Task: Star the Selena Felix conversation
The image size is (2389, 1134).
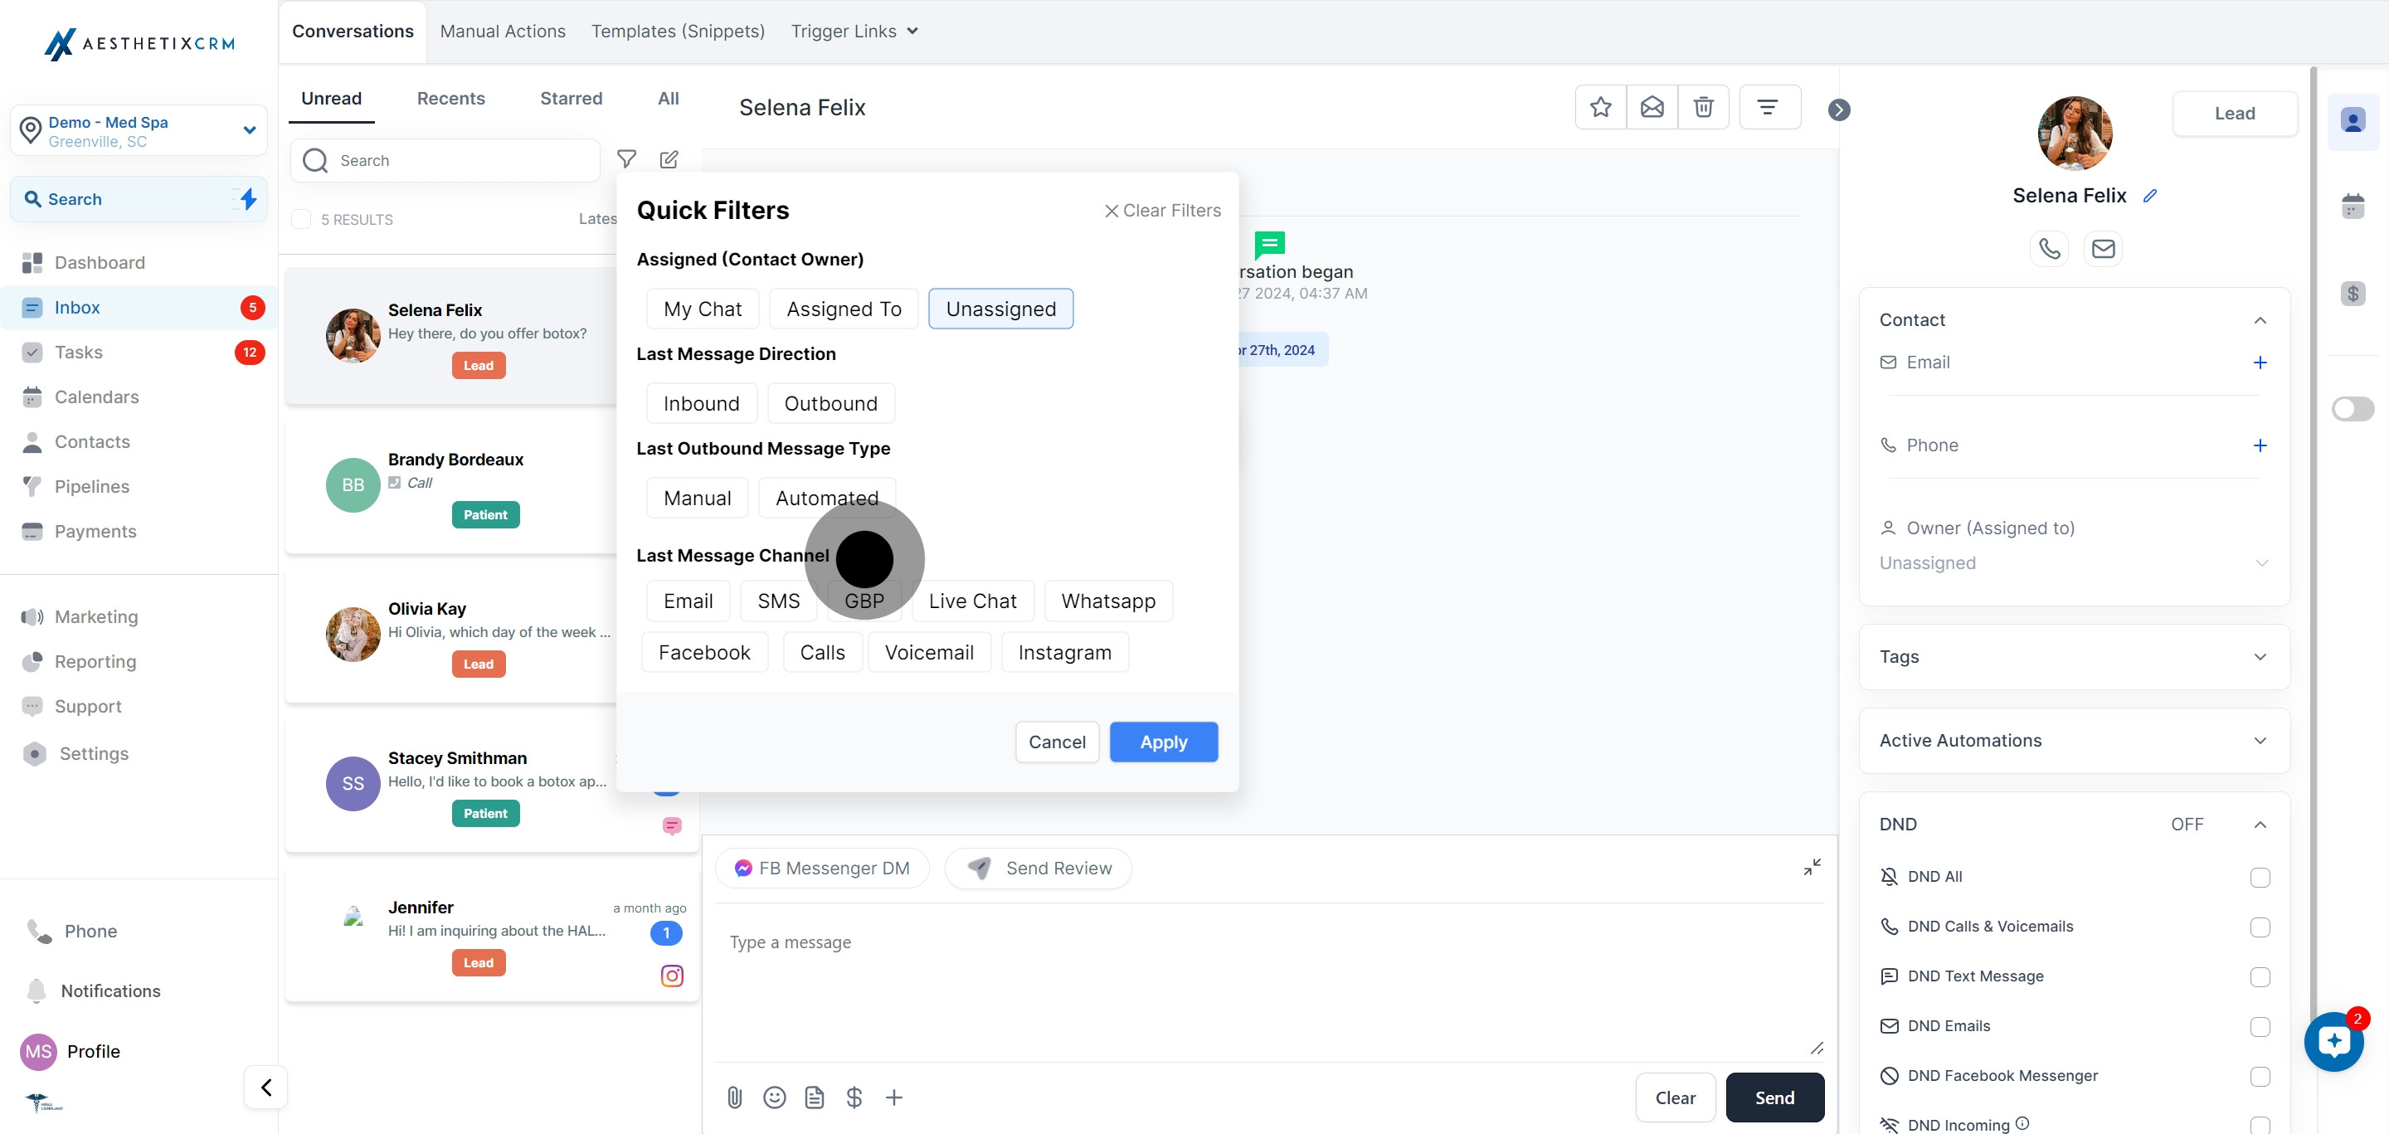Action: coord(1600,108)
